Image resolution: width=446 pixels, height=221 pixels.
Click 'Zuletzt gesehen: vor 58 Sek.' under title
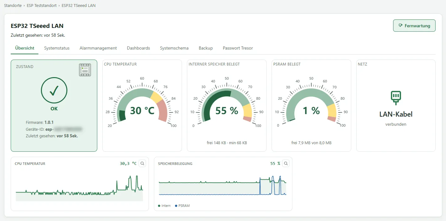pyautogui.click(x=38, y=35)
